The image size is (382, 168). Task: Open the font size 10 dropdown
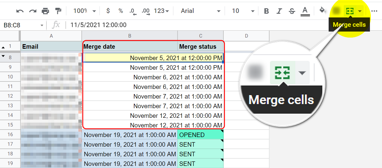[243, 11]
